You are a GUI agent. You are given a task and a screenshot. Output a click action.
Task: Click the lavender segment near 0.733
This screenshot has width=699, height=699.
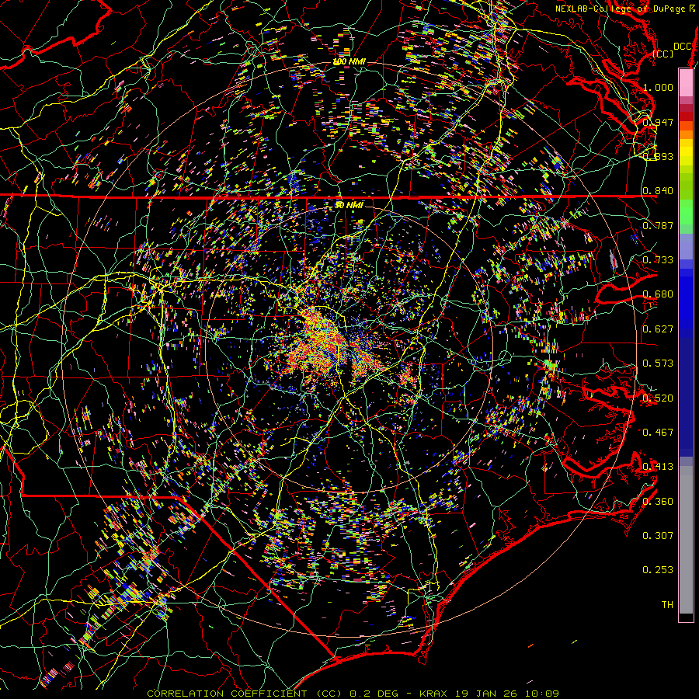(x=686, y=247)
